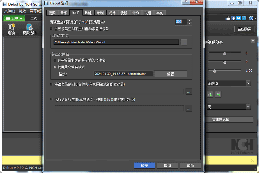Click the vertical flip green icon
The height and width of the screenshot is (173, 259).
218,94
